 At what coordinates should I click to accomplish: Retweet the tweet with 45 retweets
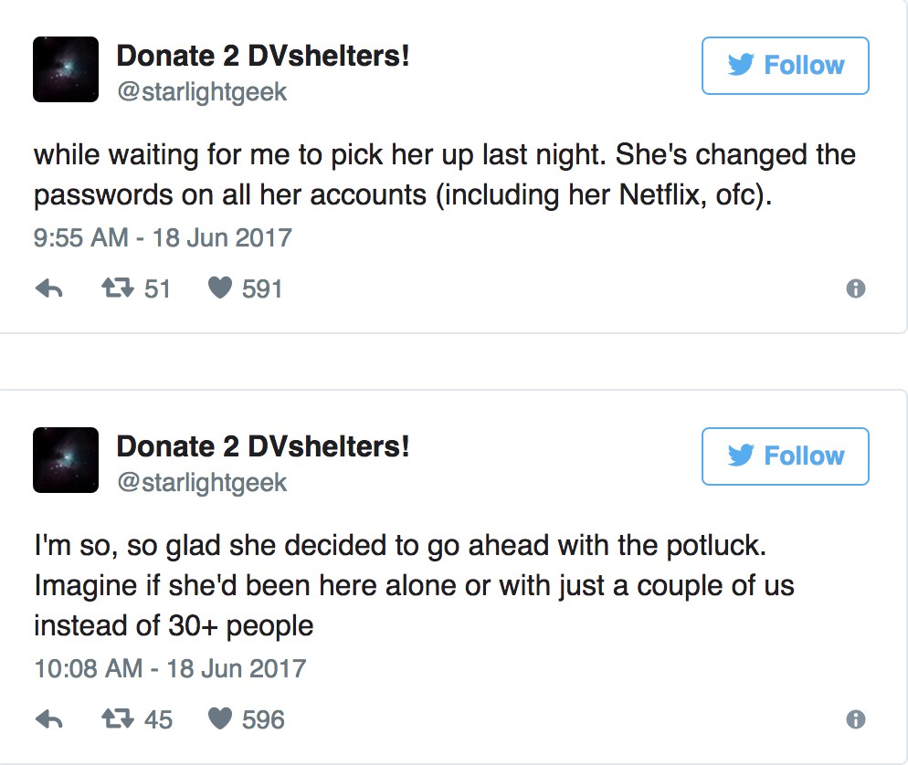[x=115, y=720]
